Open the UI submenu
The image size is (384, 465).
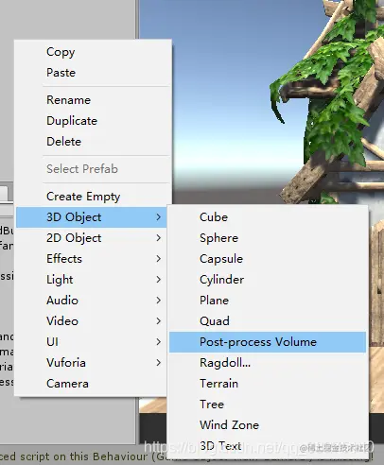(x=92, y=342)
